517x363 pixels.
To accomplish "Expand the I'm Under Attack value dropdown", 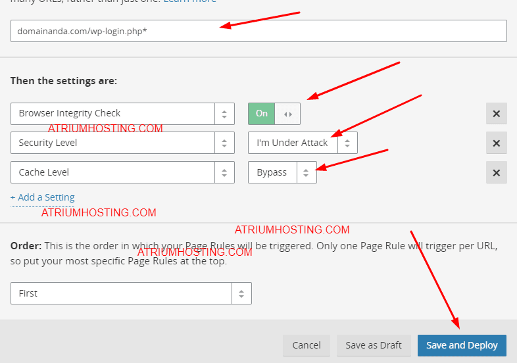I will tap(293, 143).
